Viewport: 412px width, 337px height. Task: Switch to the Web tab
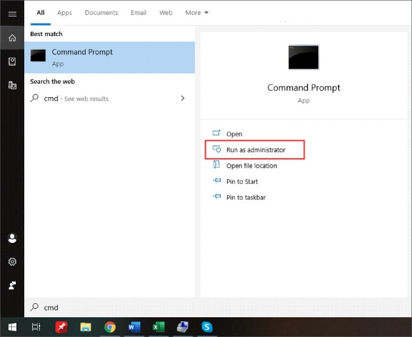(166, 12)
